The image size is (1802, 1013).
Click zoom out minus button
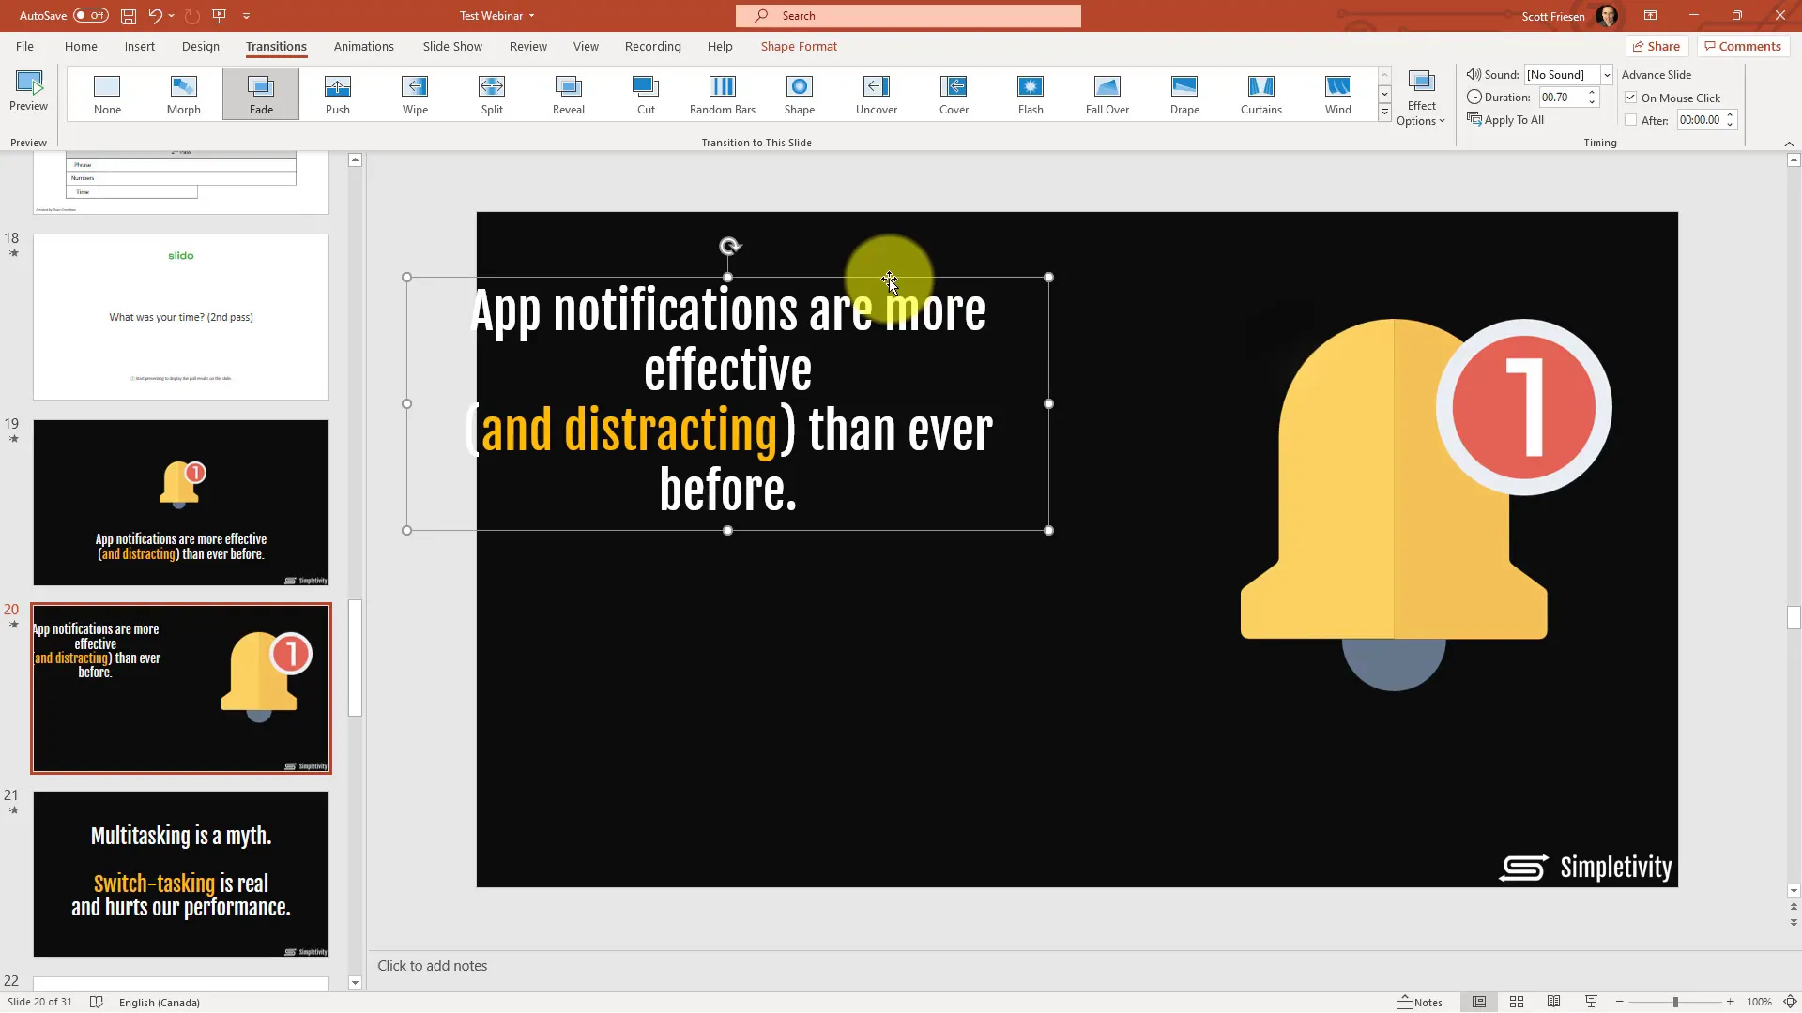pos(1620,1002)
